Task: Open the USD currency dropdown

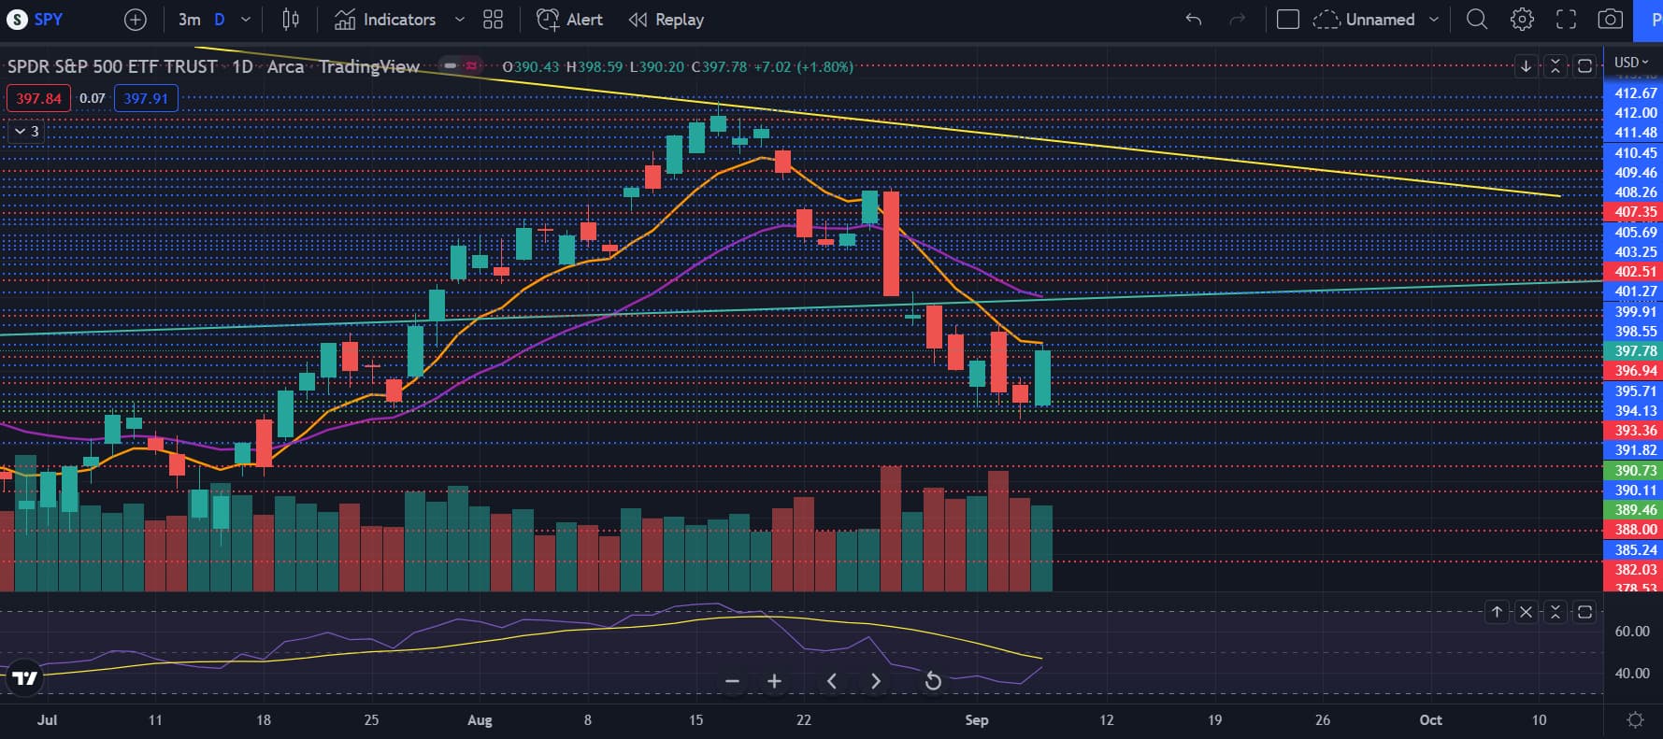Action: coord(1632,63)
